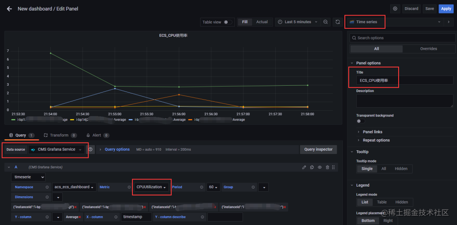
Task: Open timeserie type dropdown
Action: pos(28,177)
